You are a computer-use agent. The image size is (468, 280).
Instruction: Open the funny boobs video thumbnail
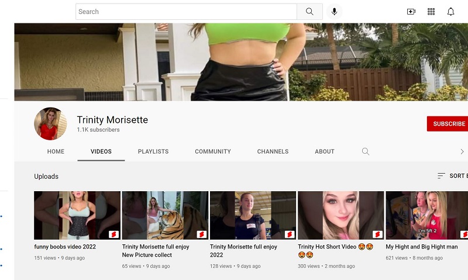click(x=77, y=215)
